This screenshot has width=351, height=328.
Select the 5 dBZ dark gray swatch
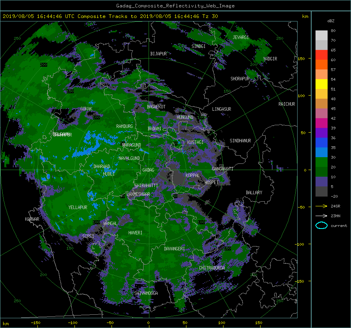coord(321,191)
